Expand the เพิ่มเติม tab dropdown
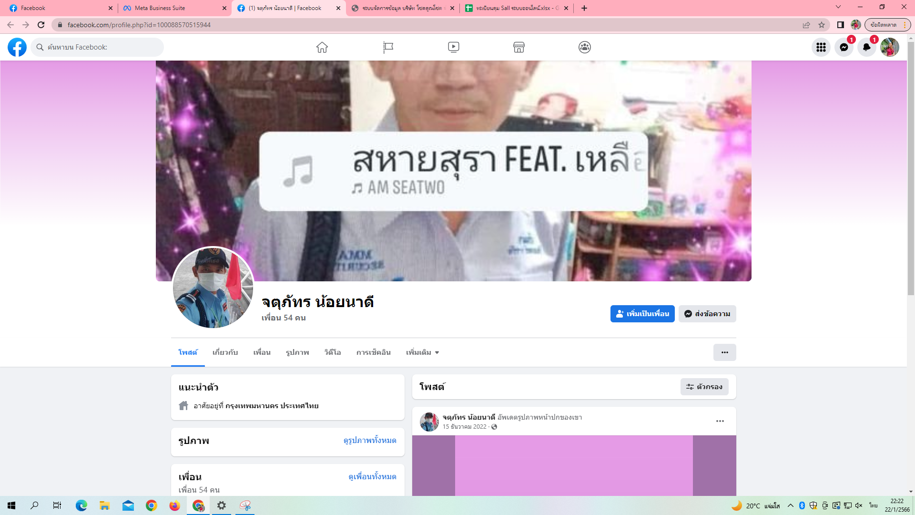This screenshot has width=915, height=515. [422, 352]
